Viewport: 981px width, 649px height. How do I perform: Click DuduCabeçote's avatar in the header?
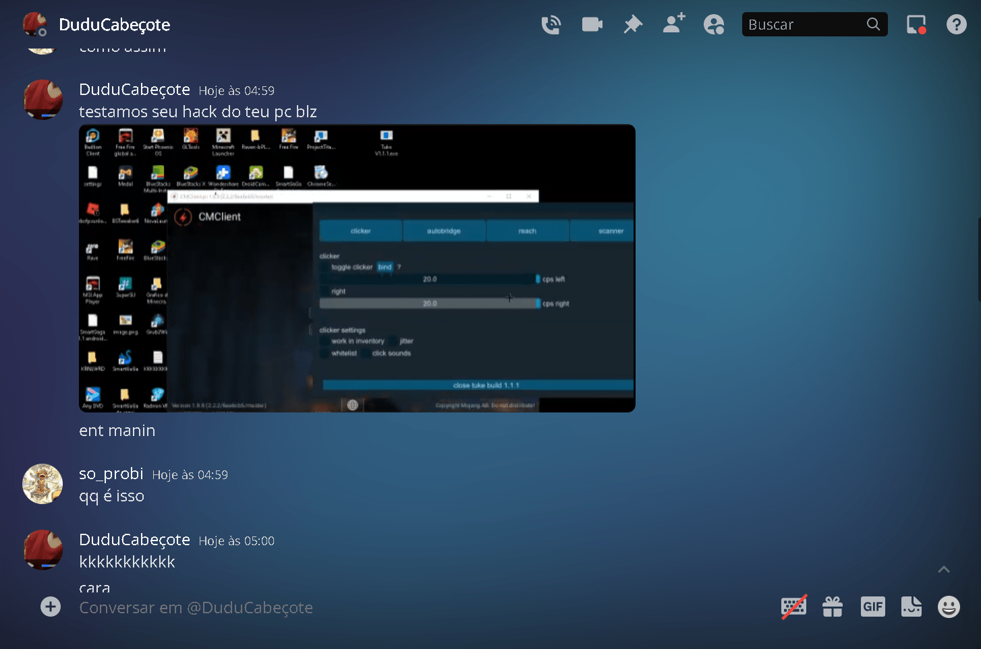click(x=35, y=24)
